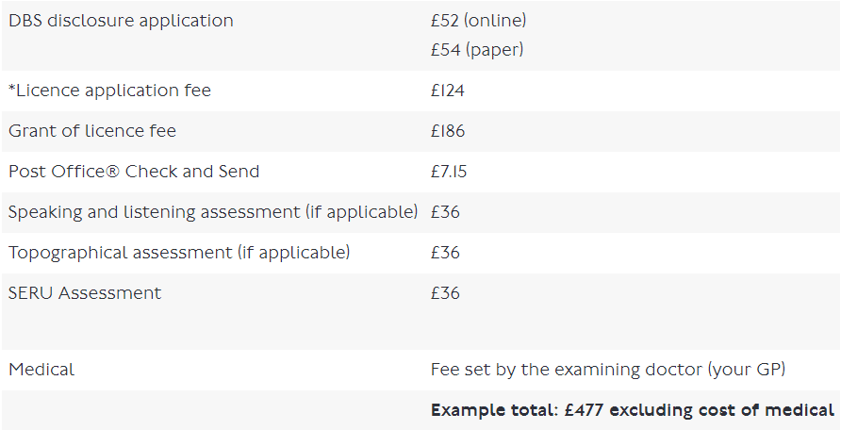Click the £124 licence application amount
841x430 pixels.
pyautogui.click(x=448, y=91)
